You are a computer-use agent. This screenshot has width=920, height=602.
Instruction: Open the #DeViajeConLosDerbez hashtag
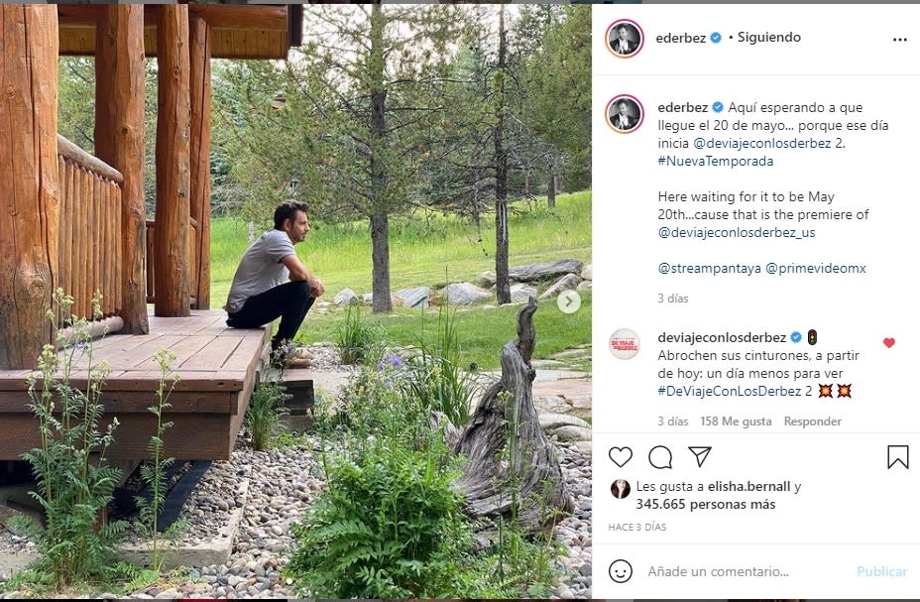click(729, 391)
